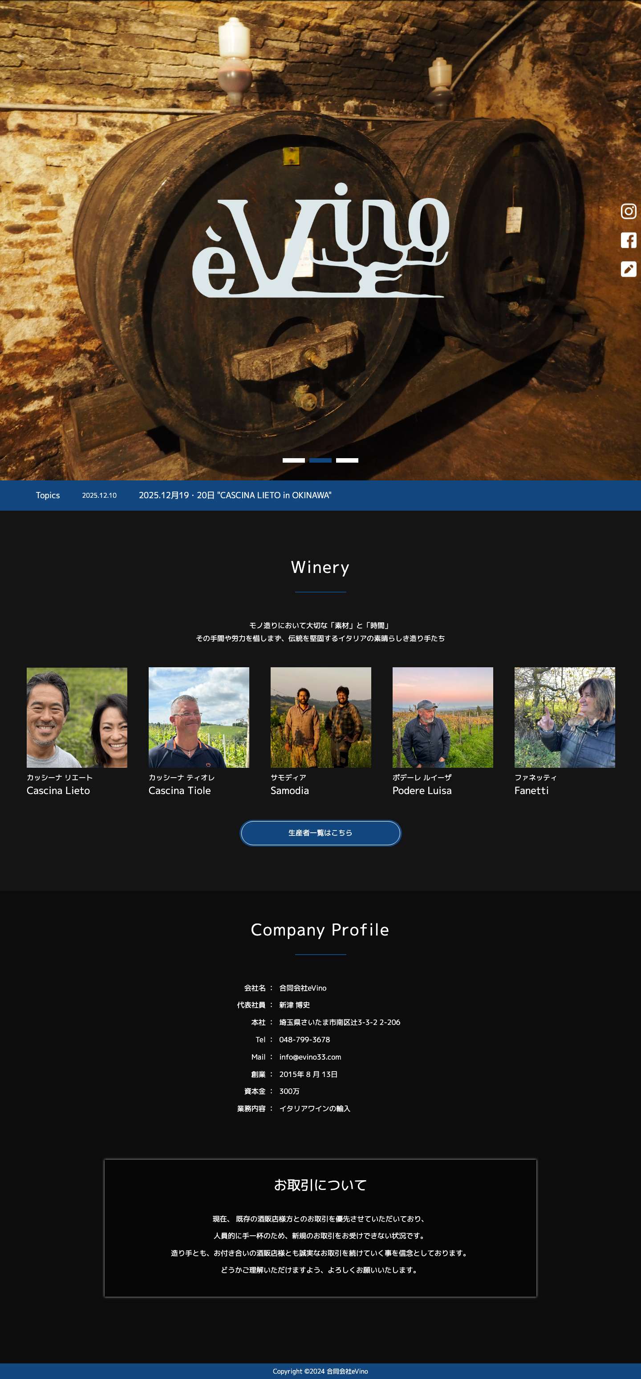641x1379 pixels.
Task: Click the Cascina Lieto winery name
Action: [x=58, y=790]
